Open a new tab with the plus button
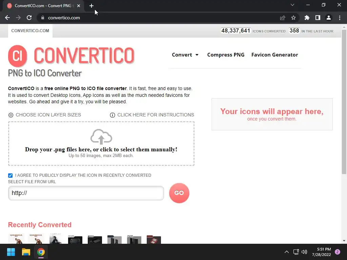 point(91,6)
